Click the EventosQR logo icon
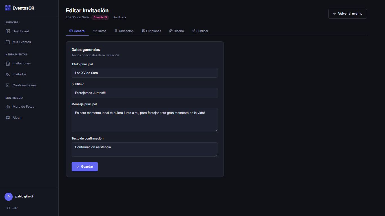Screen dimensions: 385x216 8,8
